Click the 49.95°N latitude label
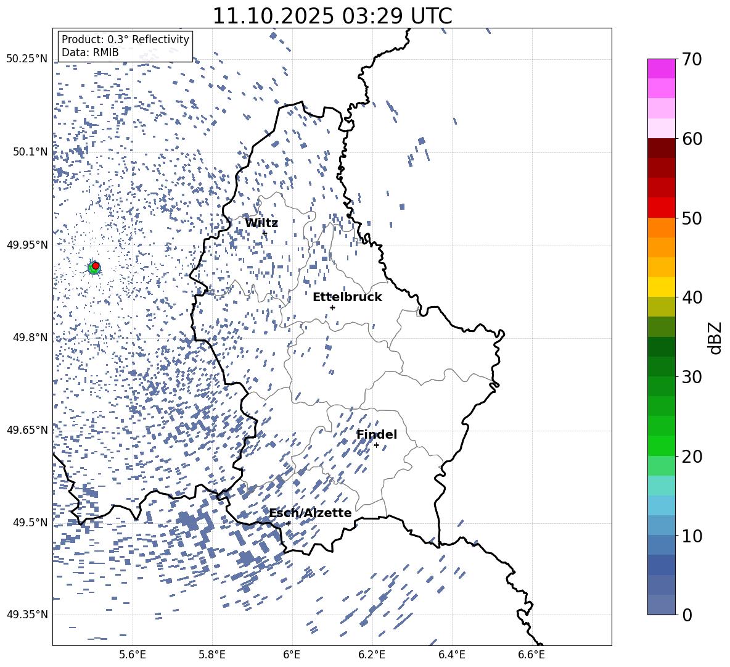Viewport: 730px width, 667px height. 27,244
